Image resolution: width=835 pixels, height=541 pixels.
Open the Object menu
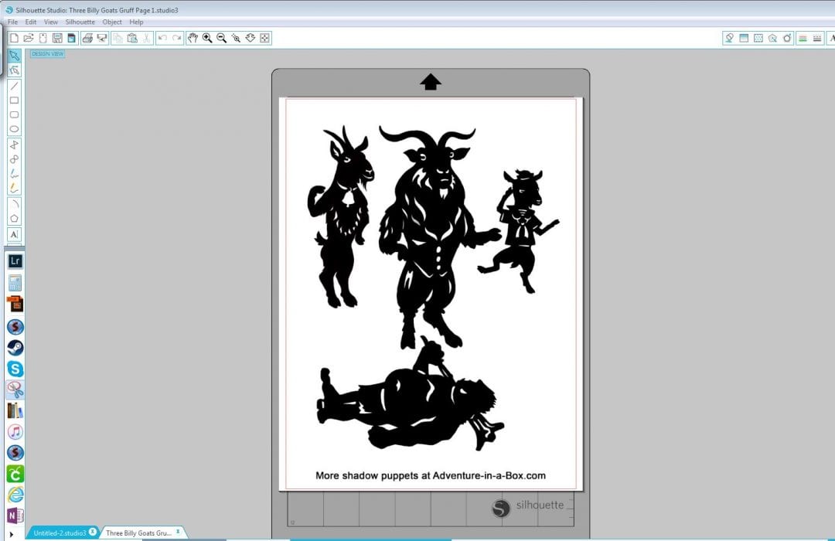[x=112, y=22]
